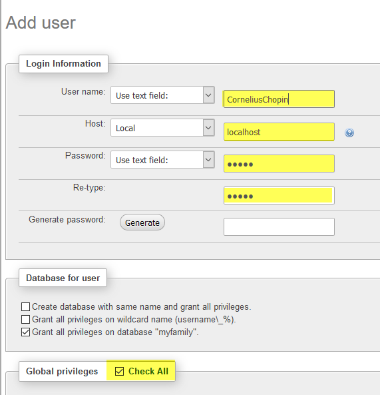Click the 'Create database with same name' label

(x=142, y=307)
